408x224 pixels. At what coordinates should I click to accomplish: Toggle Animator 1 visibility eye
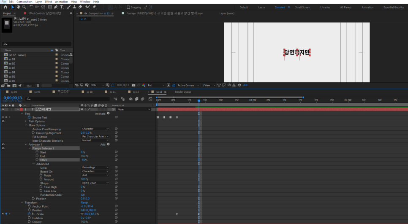tap(3, 144)
